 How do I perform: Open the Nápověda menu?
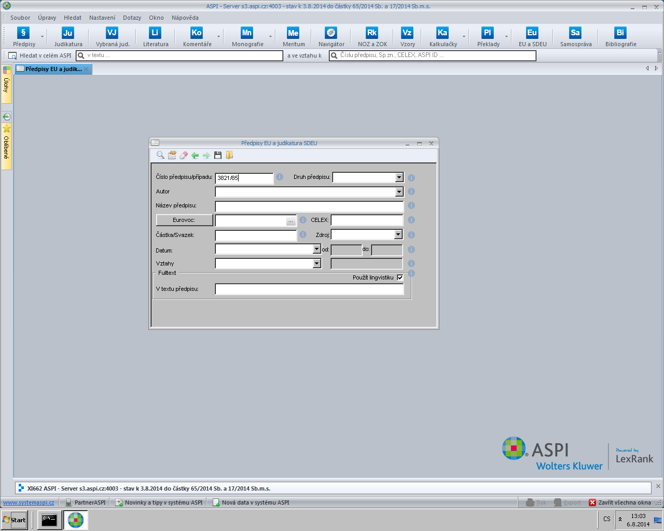[x=185, y=18]
